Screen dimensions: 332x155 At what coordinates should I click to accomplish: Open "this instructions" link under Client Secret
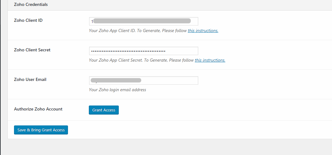[210, 60]
